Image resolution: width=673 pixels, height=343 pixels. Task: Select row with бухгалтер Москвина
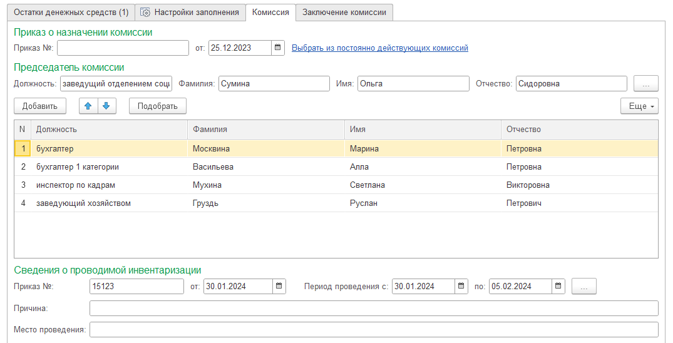(336, 148)
